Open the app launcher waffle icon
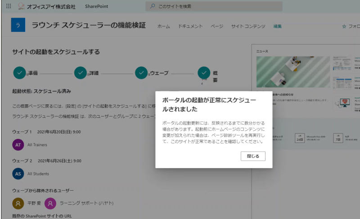The height and width of the screenshot is (219, 360). pyautogui.click(x=9, y=6)
